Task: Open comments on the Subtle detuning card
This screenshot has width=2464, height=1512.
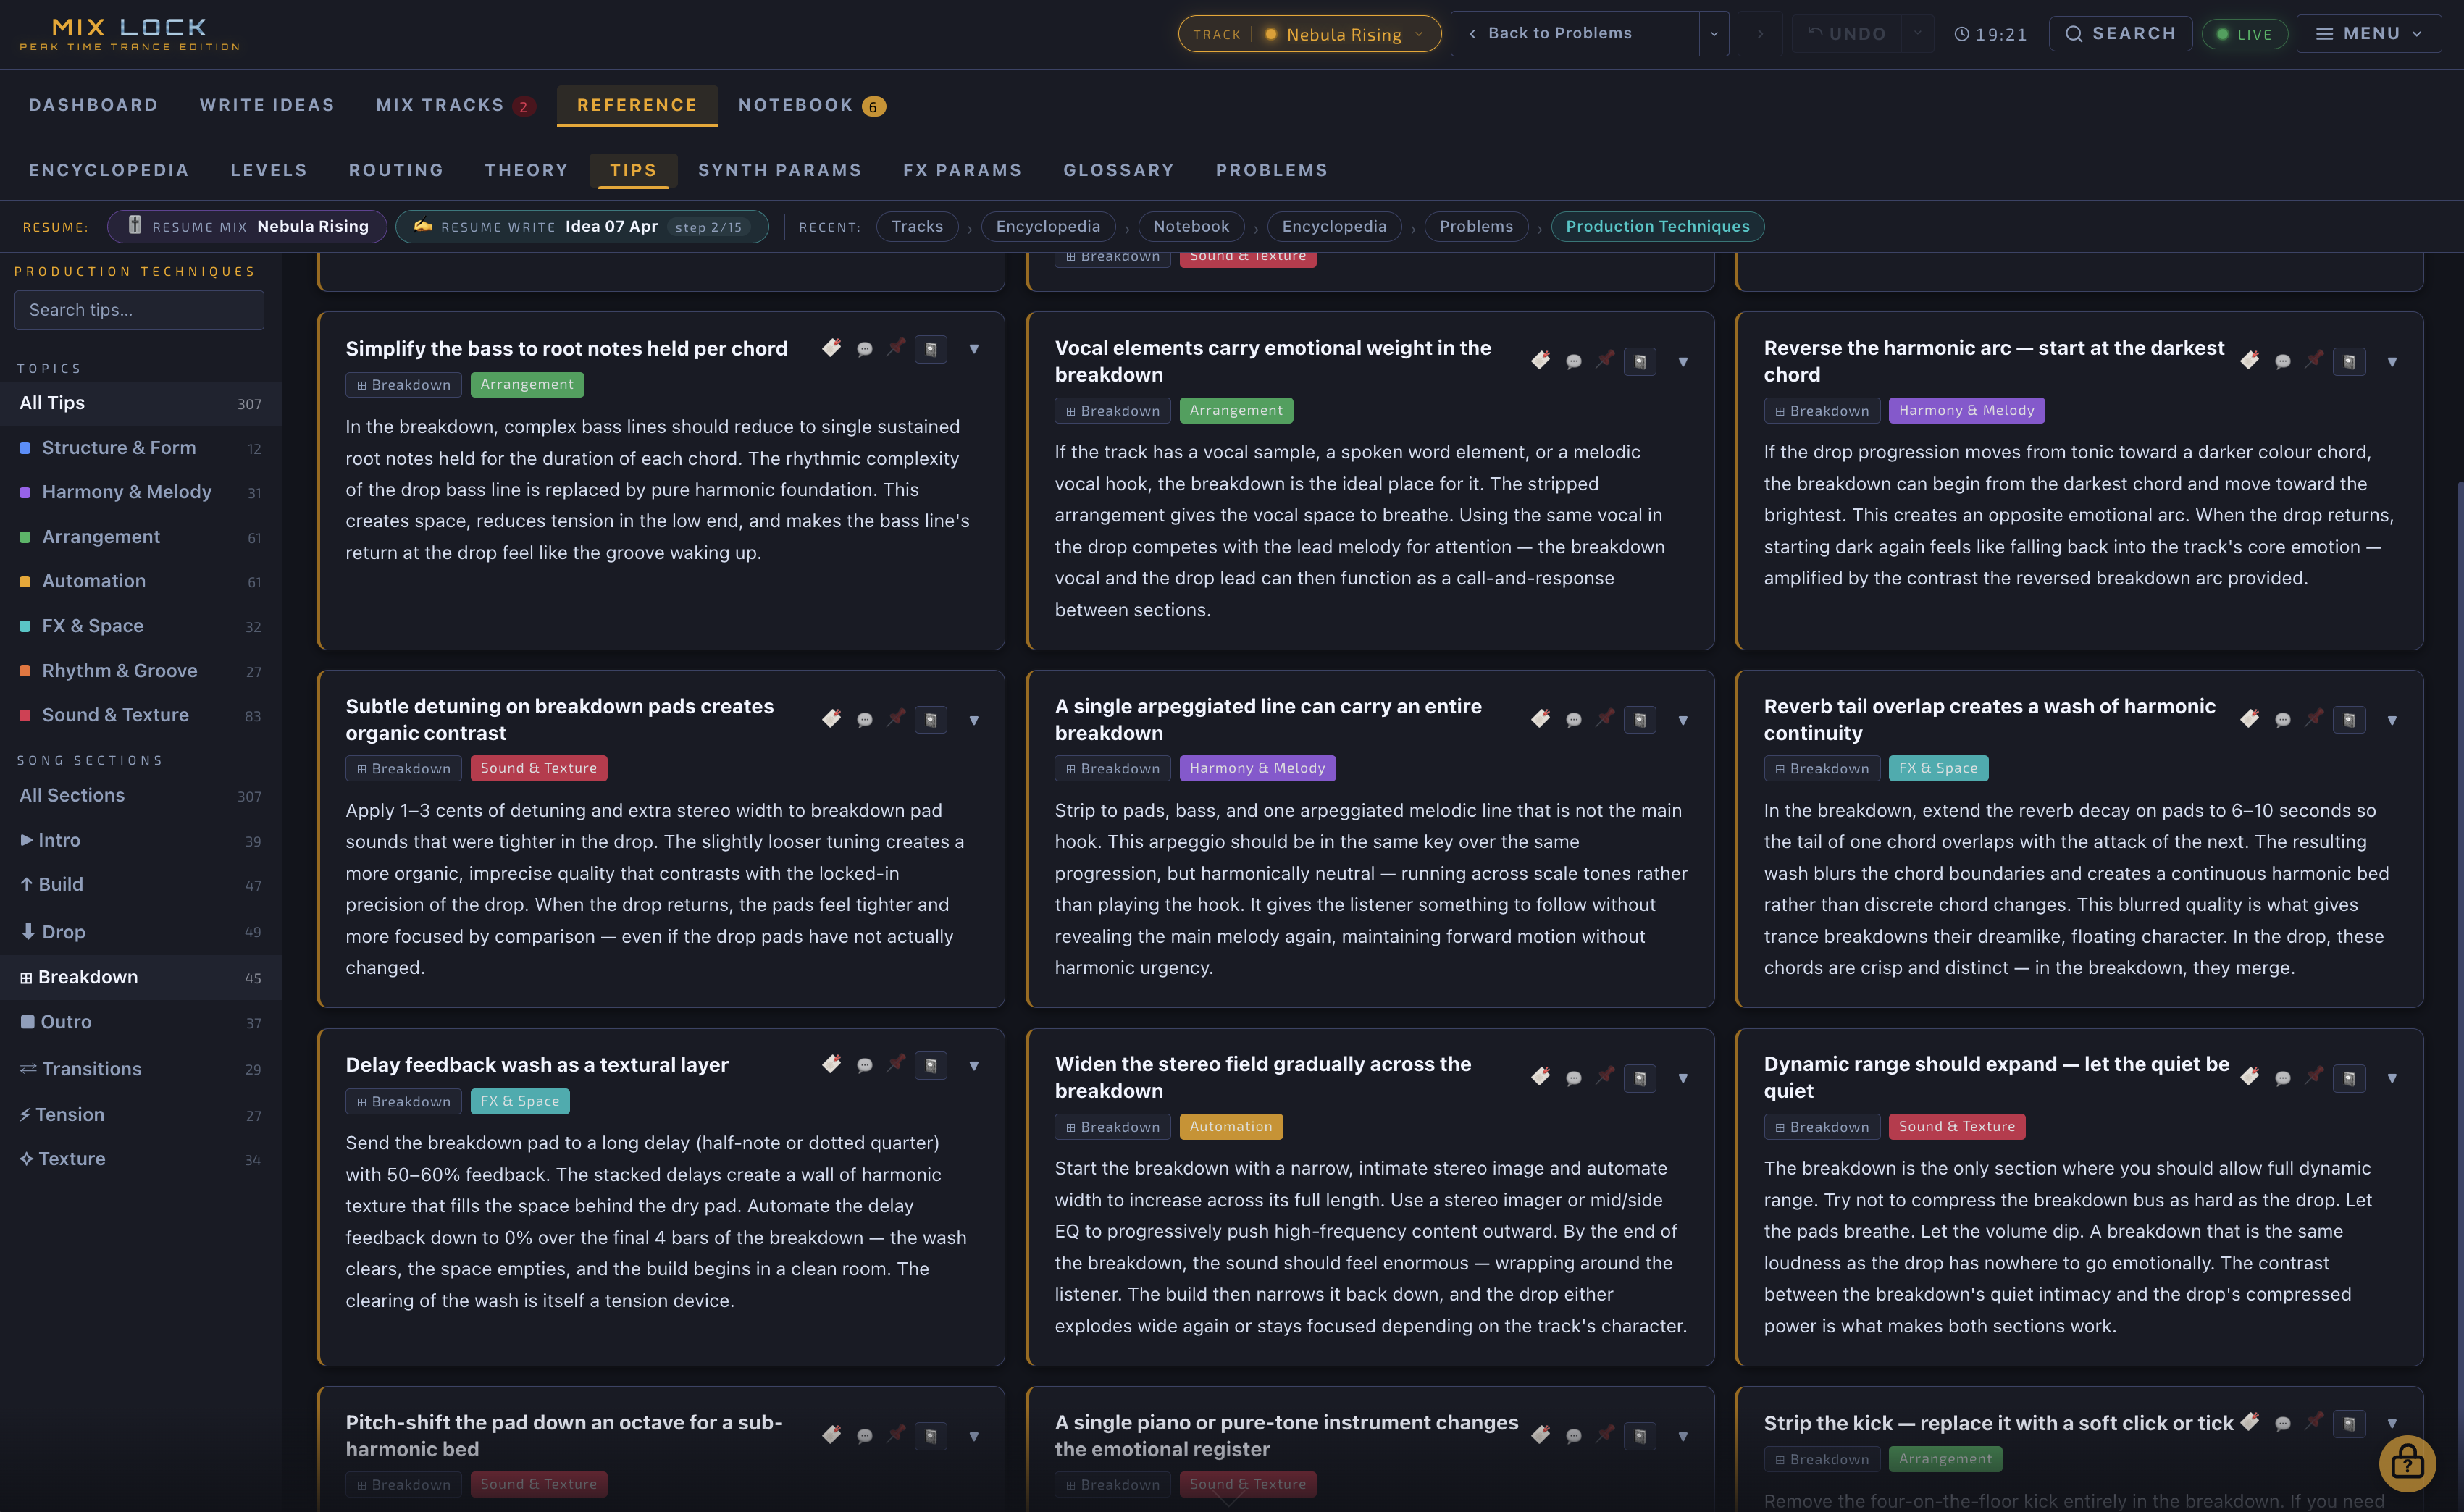Action: click(865, 720)
